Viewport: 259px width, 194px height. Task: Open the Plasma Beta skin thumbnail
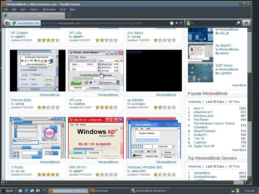coord(38,70)
